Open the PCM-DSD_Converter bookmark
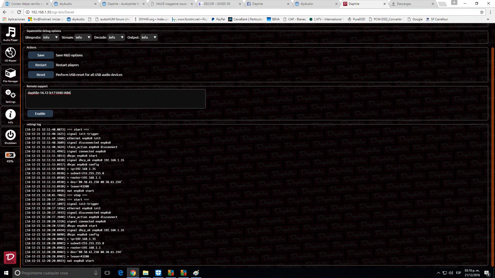Viewport: 495px width, 278px height. coord(385,19)
